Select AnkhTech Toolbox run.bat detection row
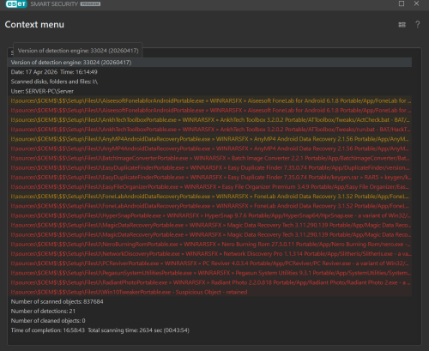429x351 pixels. [209, 130]
